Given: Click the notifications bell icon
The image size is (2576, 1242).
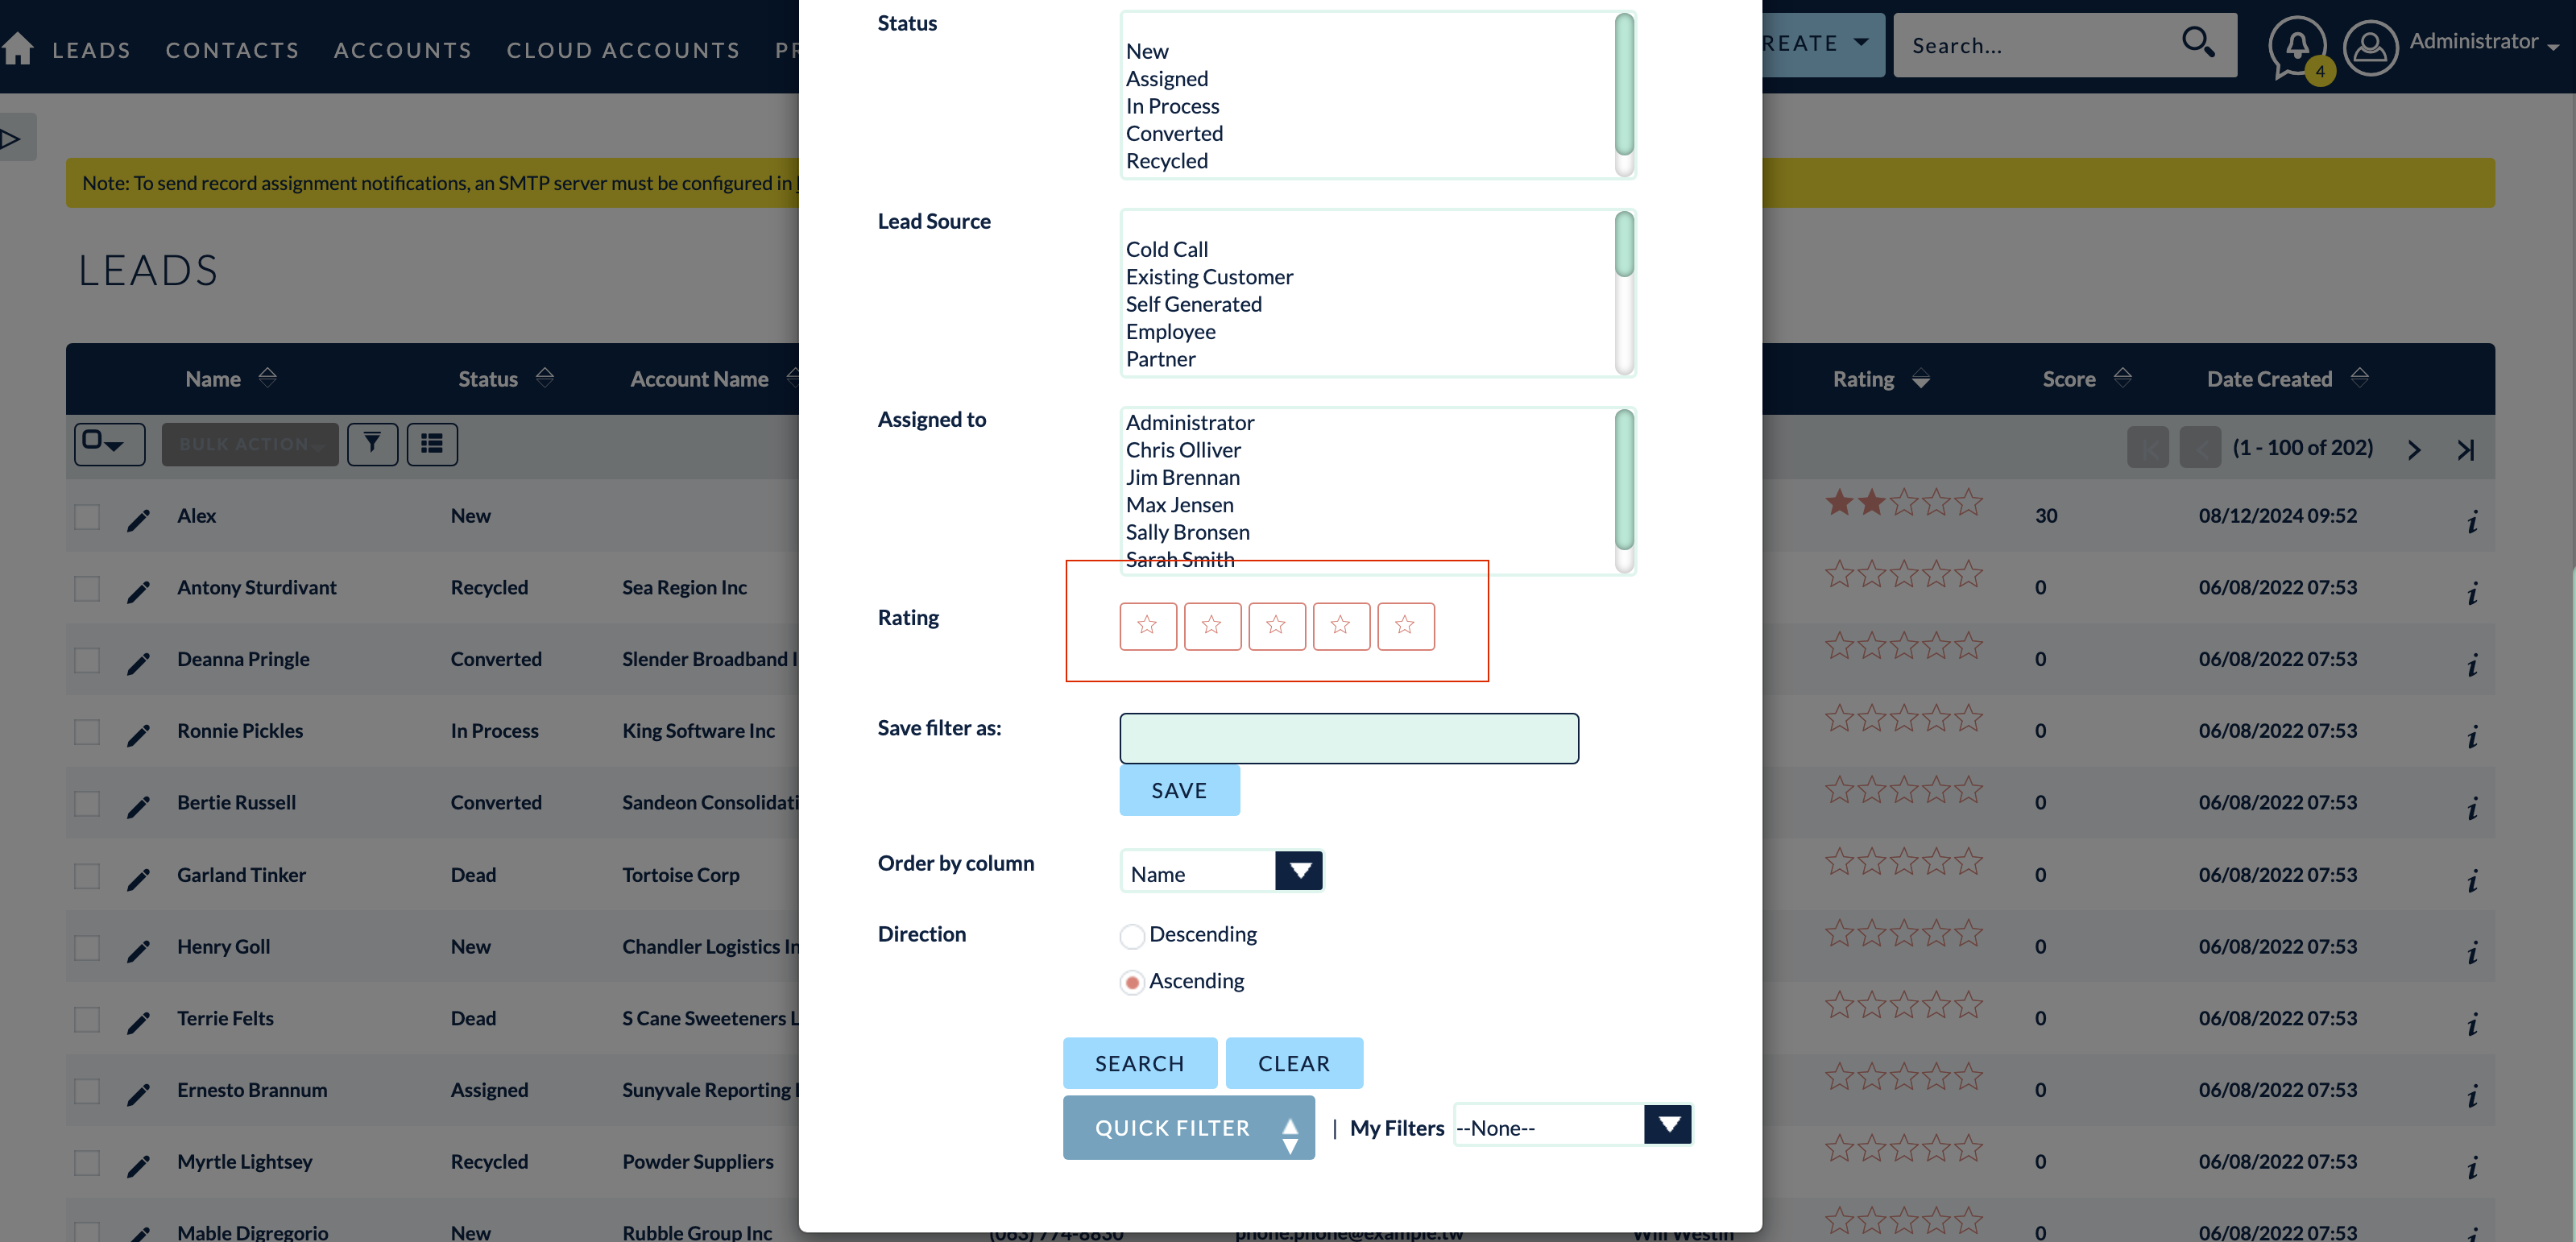Looking at the screenshot, I should 2298,44.
